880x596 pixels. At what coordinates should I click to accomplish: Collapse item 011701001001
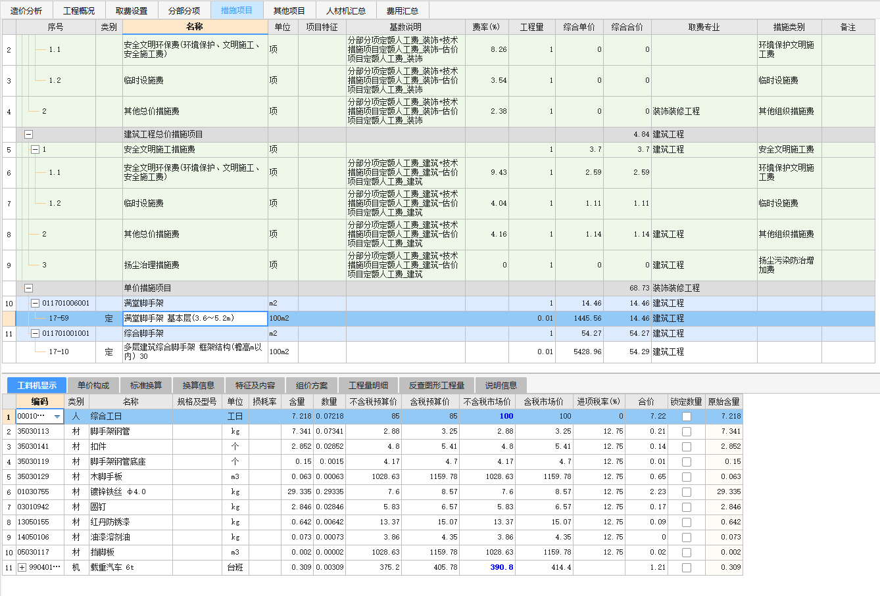click(x=36, y=333)
